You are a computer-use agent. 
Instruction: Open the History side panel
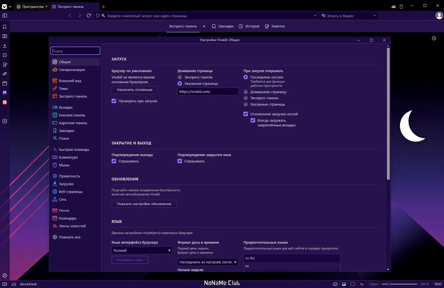point(5,55)
